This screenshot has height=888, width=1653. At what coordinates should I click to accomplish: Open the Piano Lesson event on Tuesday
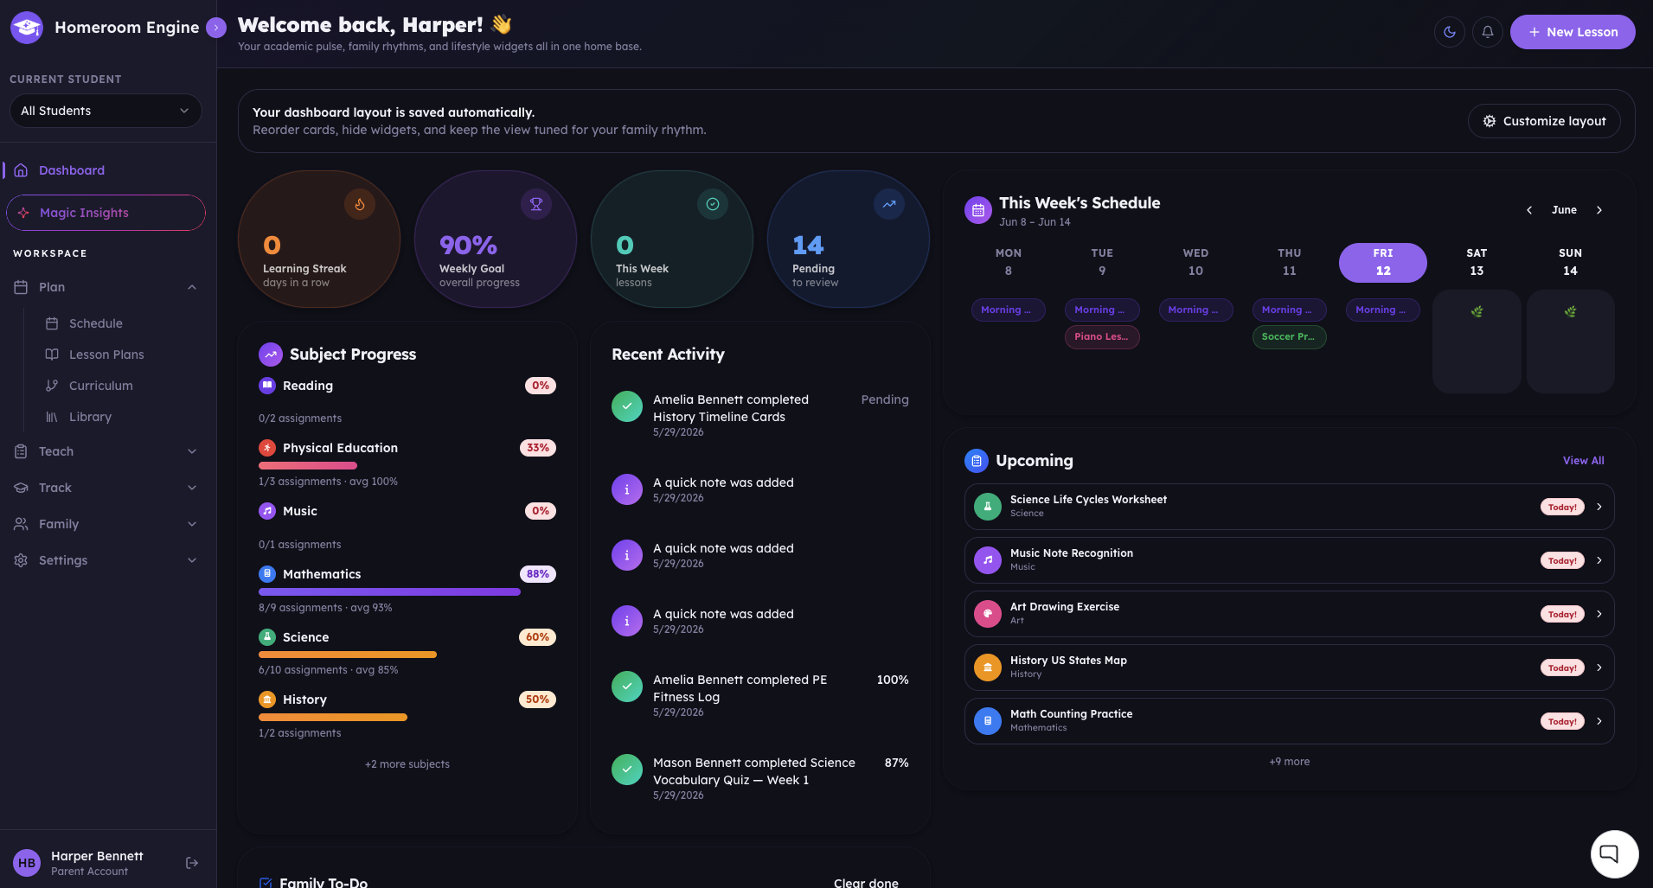[x=1102, y=337]
